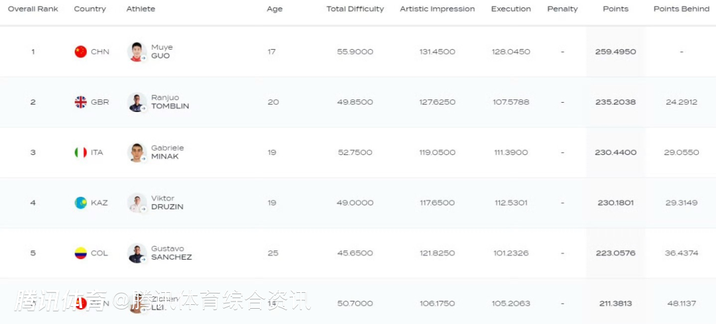Open Muye Guo's profile photo
The width and height of the screenshot is (716, 324).
click(x=137, y=52)
